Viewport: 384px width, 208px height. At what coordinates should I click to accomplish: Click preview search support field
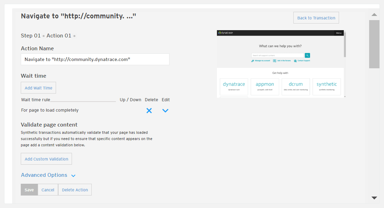pyautogui.click(x=278, y=55)
